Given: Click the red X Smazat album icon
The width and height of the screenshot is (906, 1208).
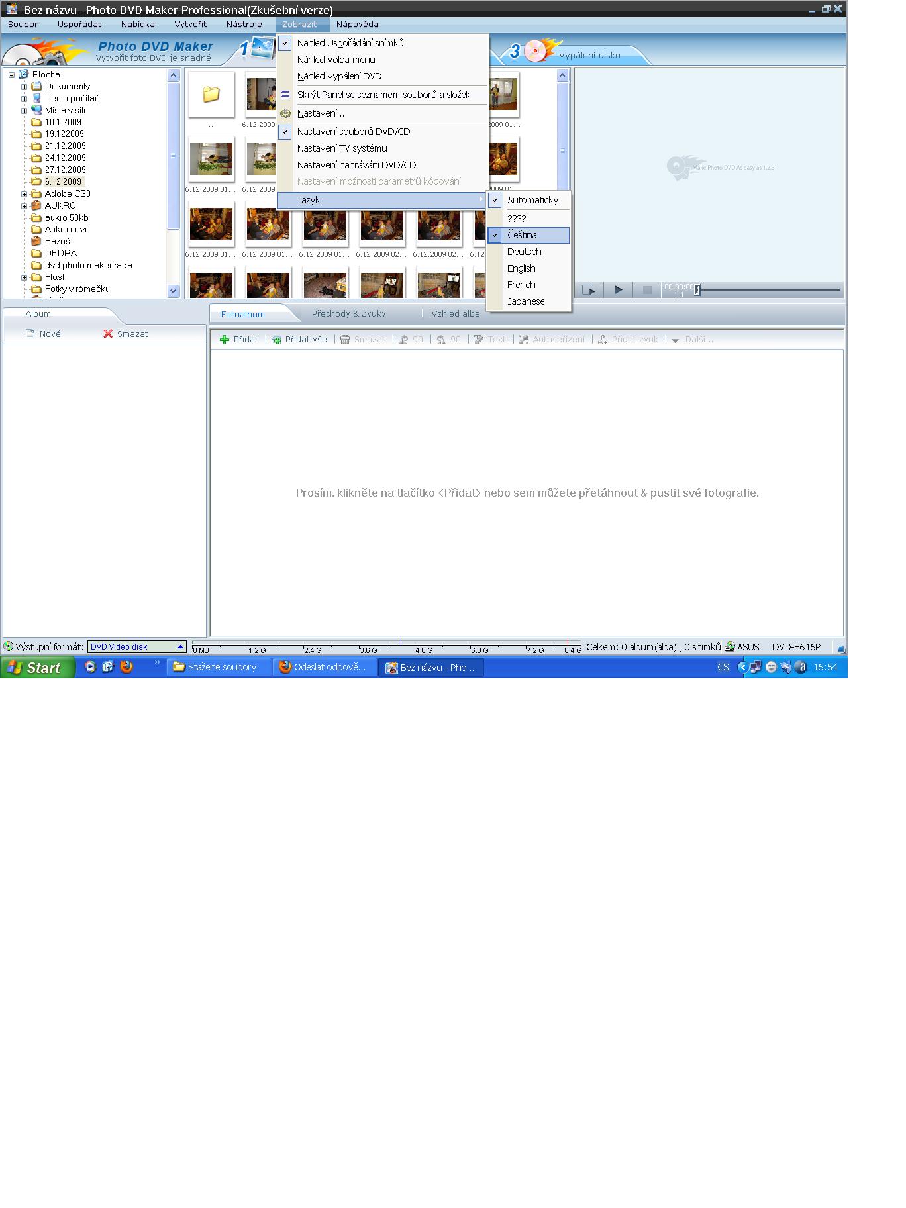Looking at the screenshot, I should (108, 334).
